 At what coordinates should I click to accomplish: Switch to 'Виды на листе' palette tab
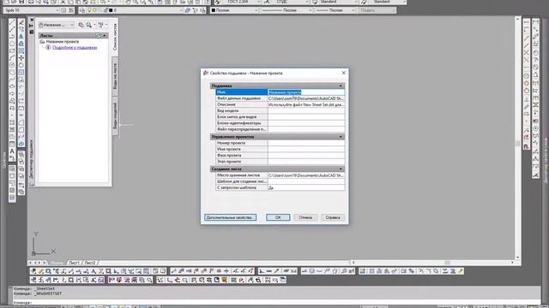[115, 76]
